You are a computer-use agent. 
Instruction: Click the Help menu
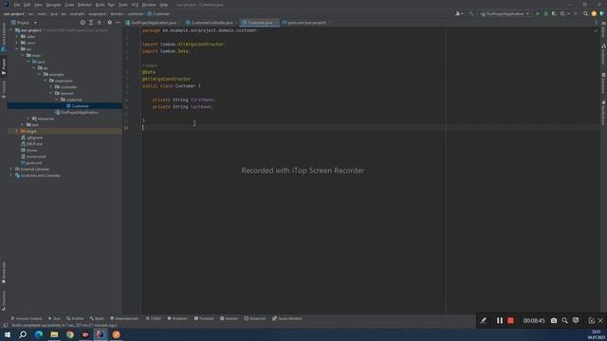(x=164, y=5)
